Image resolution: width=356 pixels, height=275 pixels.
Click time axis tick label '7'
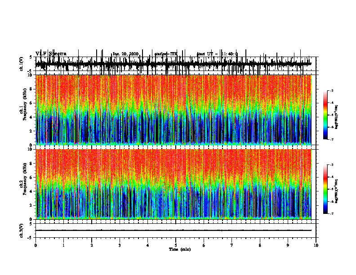(x=232, y=245)
